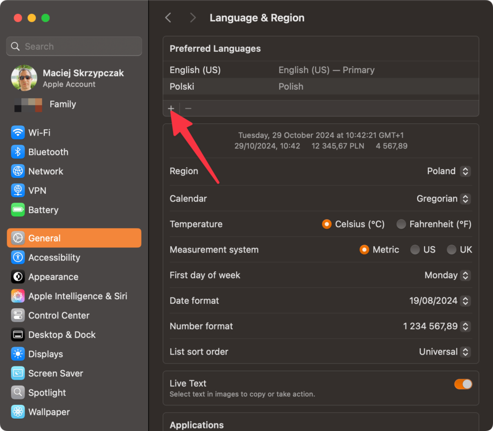Viewport: 493px width, 431px height.
Task: Open the Wallpaper flower icon
Action: point(18,412)
